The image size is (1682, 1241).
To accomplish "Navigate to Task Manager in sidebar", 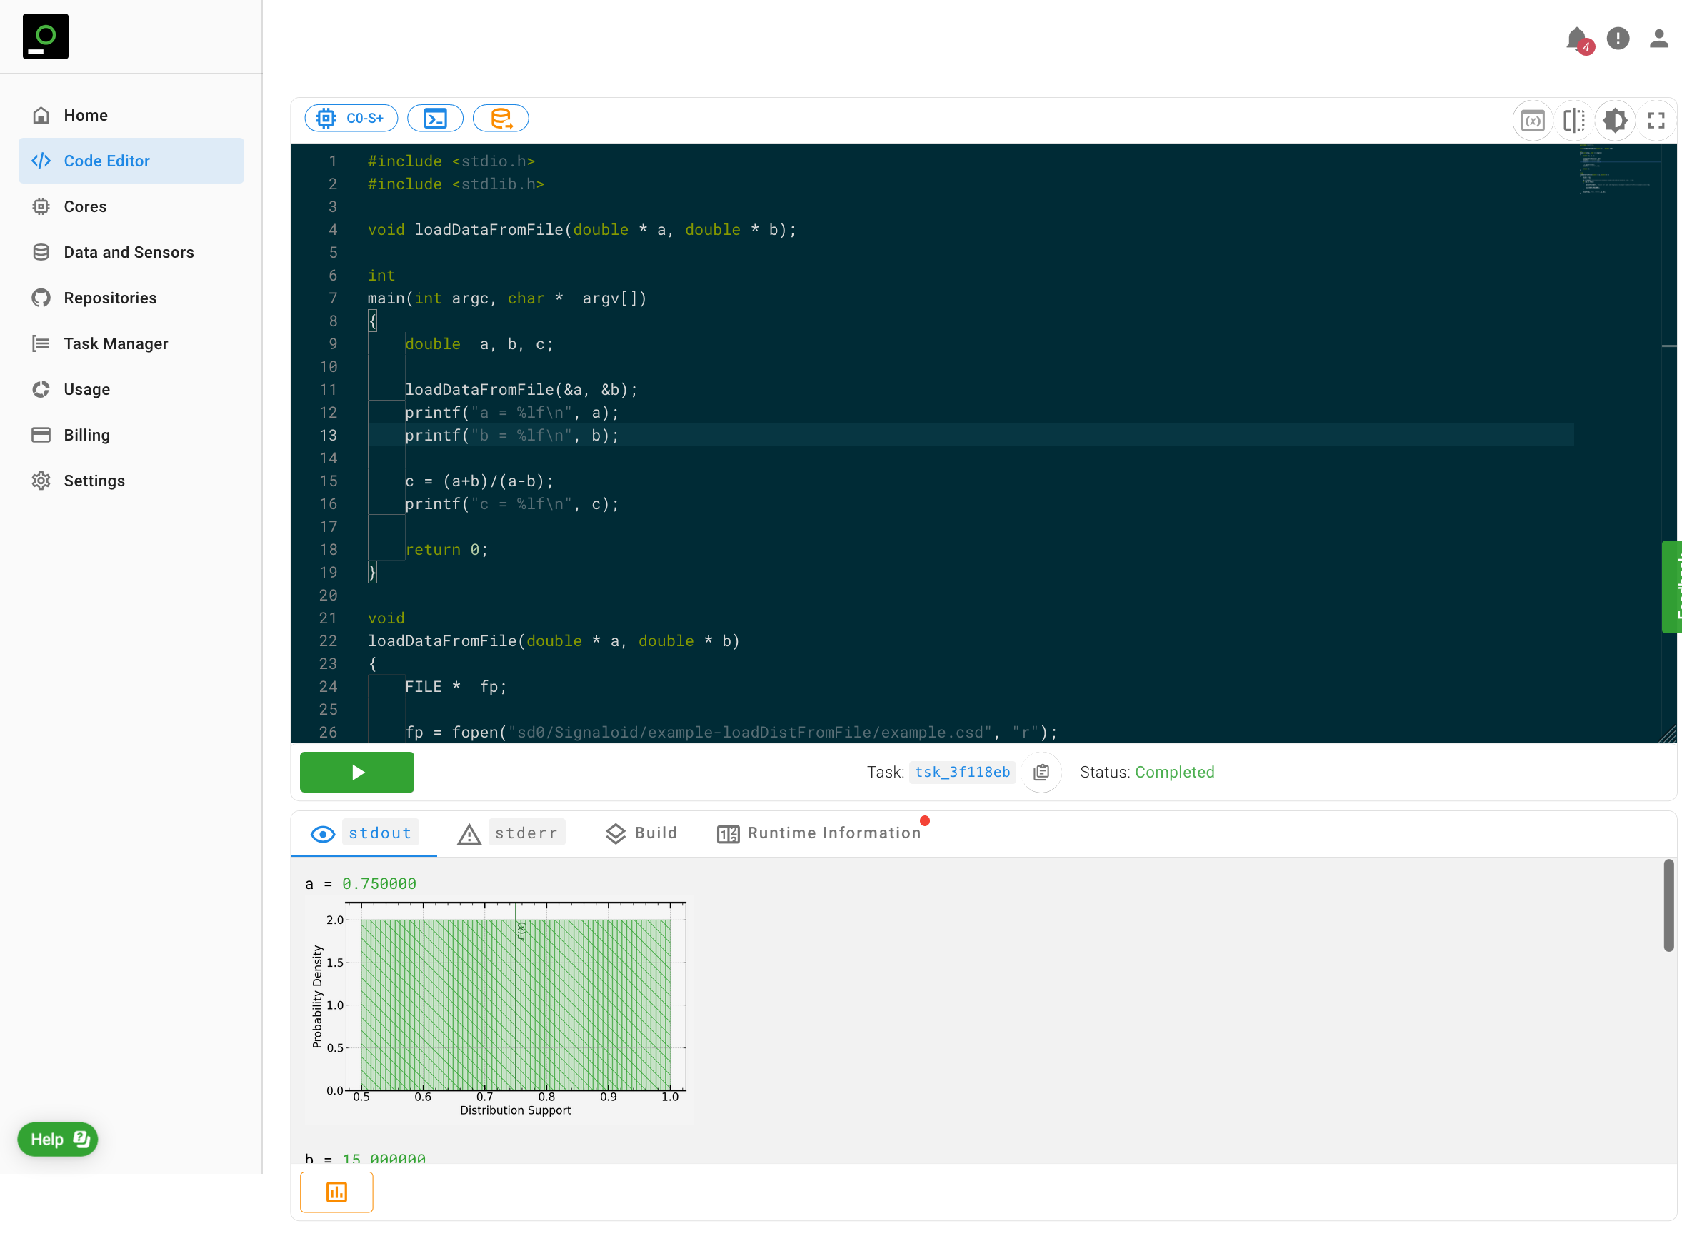I will coord(116,343).
